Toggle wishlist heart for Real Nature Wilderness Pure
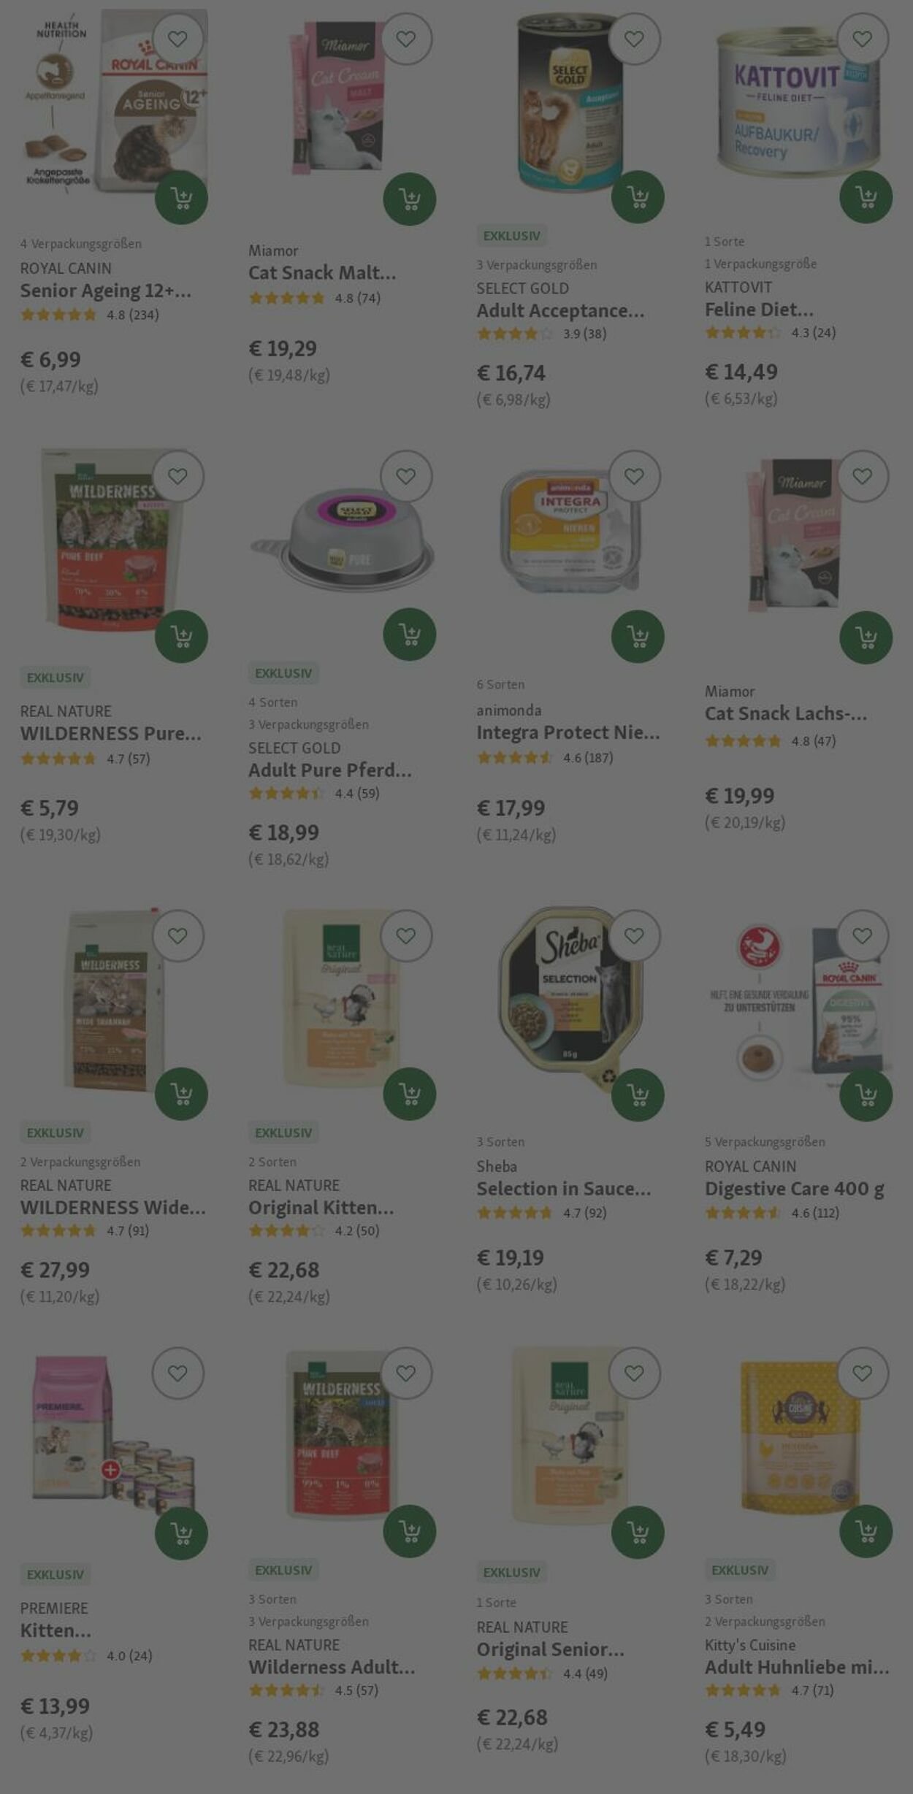The width and height of the screenshot is (913, 1794). 177,476
